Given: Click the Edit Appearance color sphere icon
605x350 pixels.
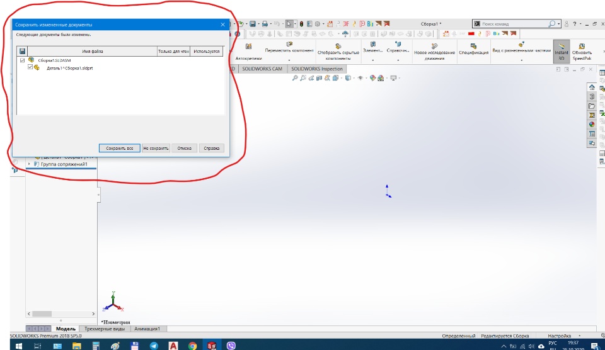Looking at the screenshot, I should pyautogui.click(x=372, y=78).
